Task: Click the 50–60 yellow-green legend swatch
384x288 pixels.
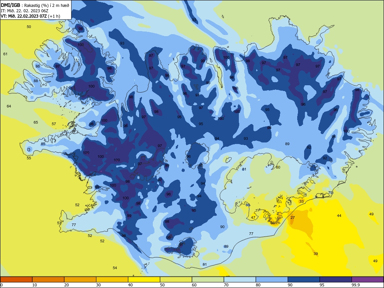Action: point(176,280)
